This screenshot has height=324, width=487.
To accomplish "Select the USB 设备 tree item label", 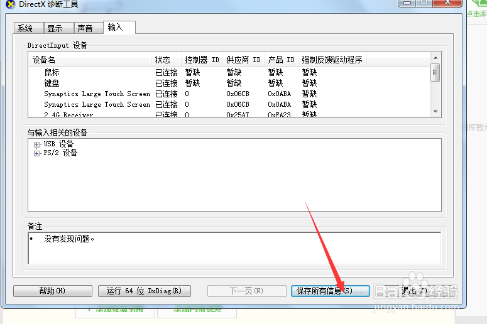I will (x=58, y=144).
